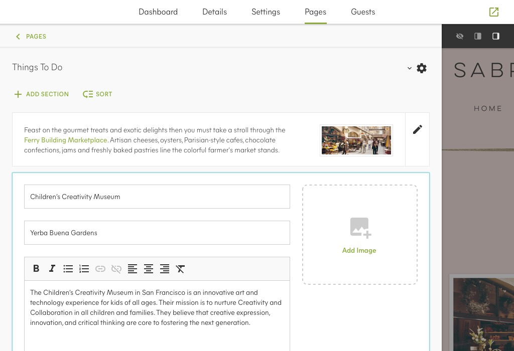Click the SORT sections button
The width and height of the screenshot is (514, 351).
pyautogui.click(x=97, y=94)
